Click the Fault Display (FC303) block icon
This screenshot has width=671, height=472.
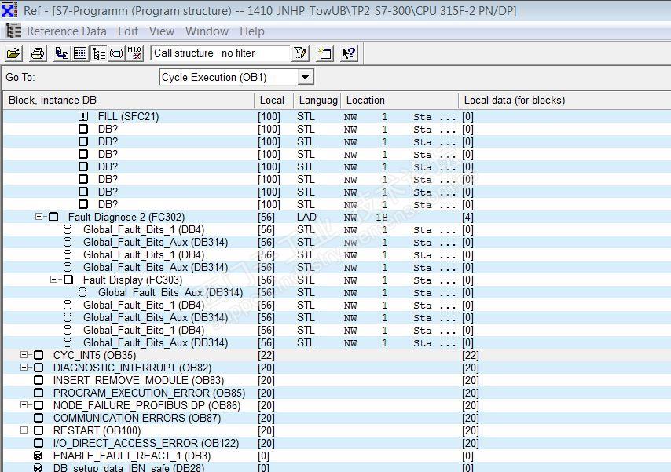[x=68, y=280]
